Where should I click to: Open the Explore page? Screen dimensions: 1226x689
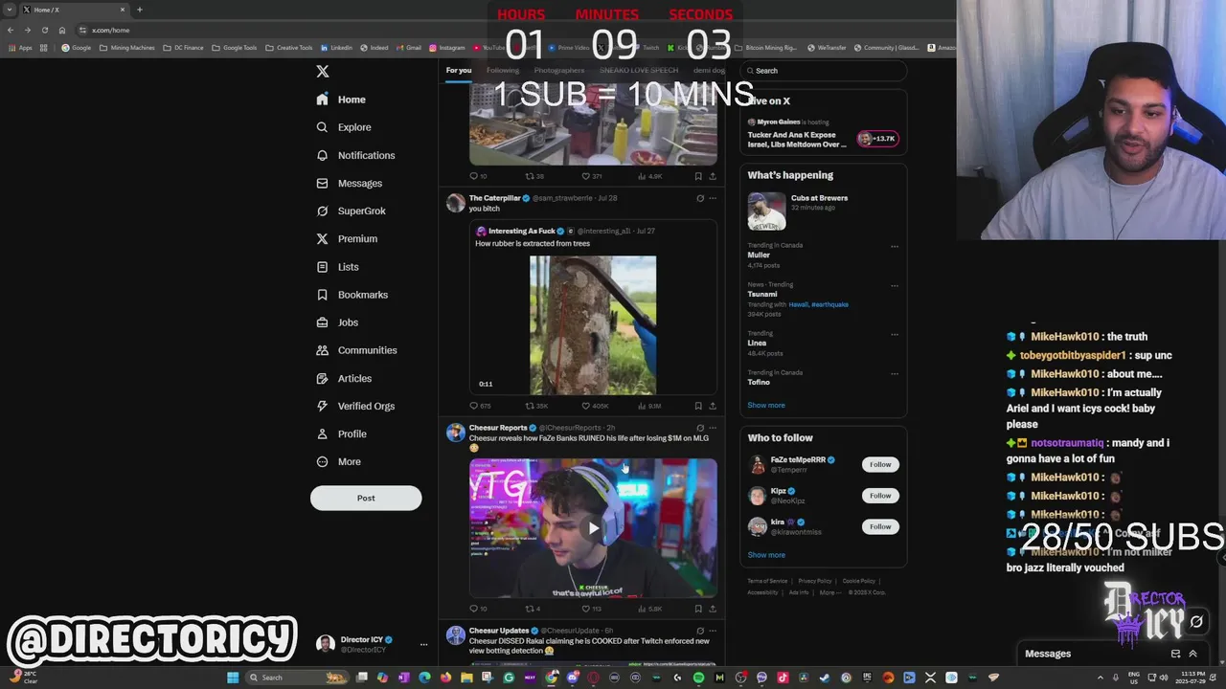344,127
